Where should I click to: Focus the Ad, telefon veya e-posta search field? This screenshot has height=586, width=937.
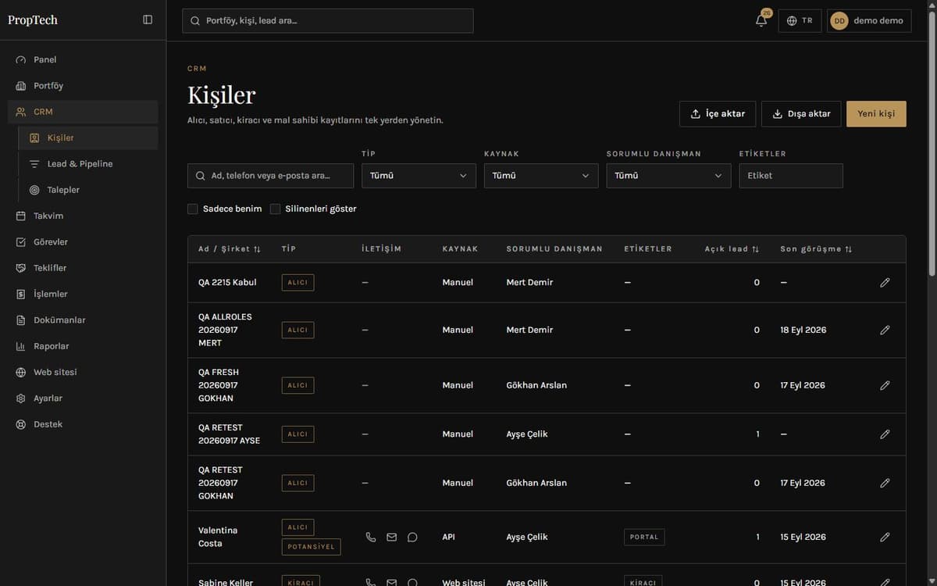point(270,176)
